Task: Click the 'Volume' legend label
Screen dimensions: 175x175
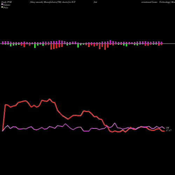Action: (7, 5)
